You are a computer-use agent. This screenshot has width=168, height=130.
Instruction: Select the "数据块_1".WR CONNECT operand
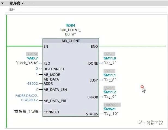26,112
